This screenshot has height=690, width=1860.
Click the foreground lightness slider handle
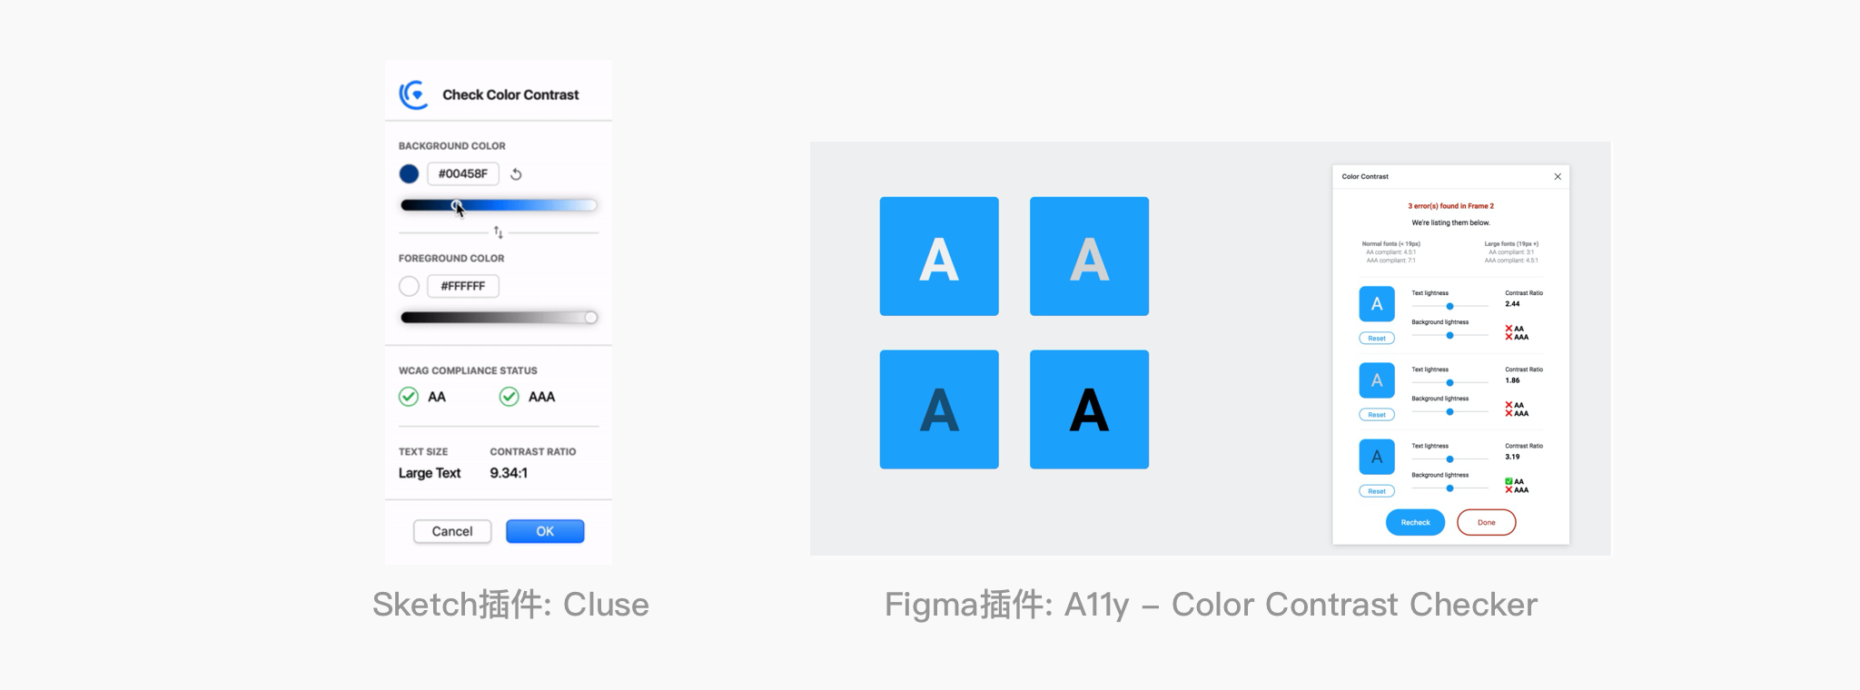pos(591,318)
